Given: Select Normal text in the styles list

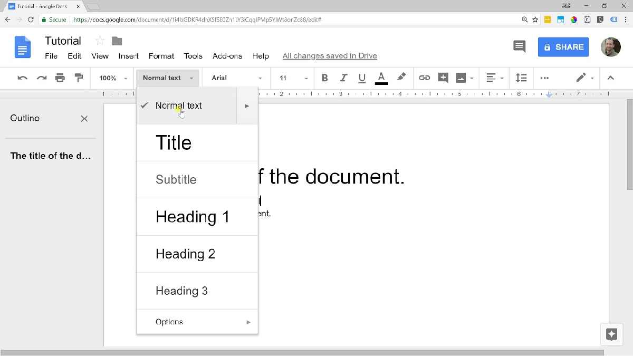Looking at the screenshot, I should point(187,105).
